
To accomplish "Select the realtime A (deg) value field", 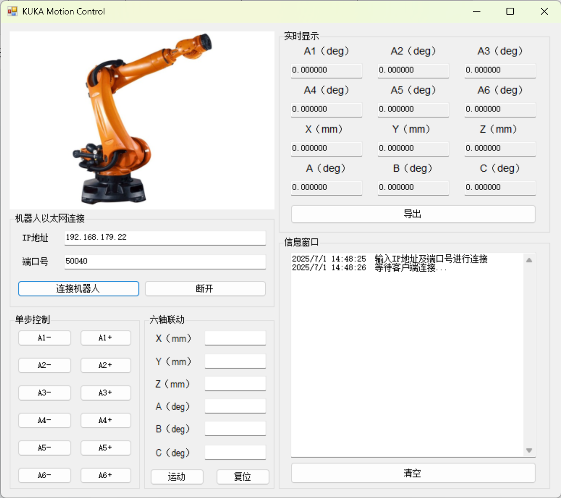I will (326, 188).
